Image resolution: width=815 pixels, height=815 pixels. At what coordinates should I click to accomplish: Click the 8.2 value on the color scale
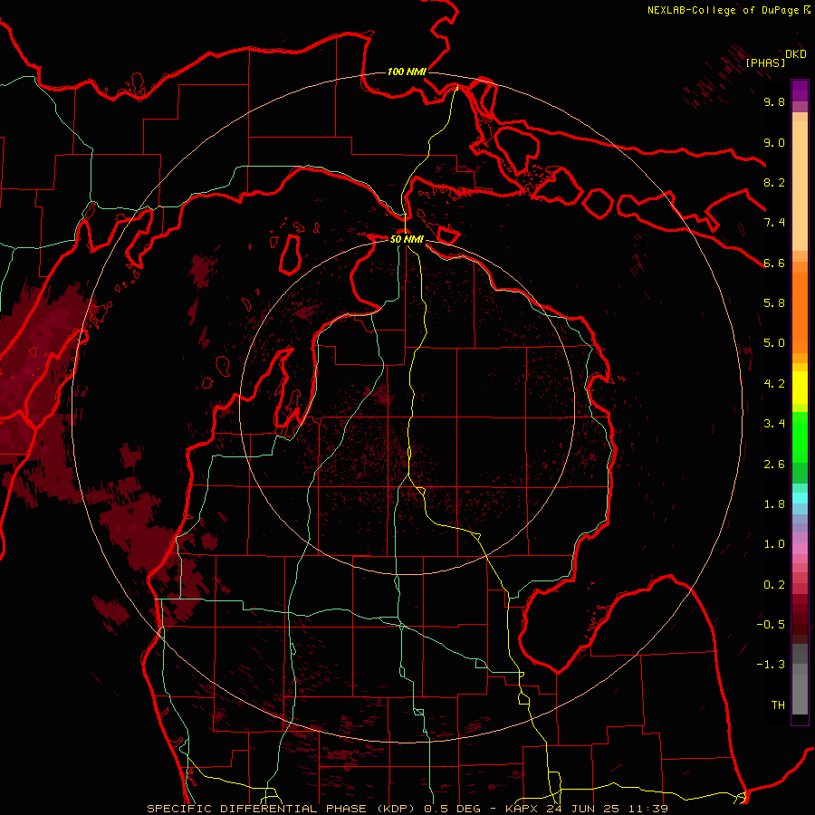point(774,182)
